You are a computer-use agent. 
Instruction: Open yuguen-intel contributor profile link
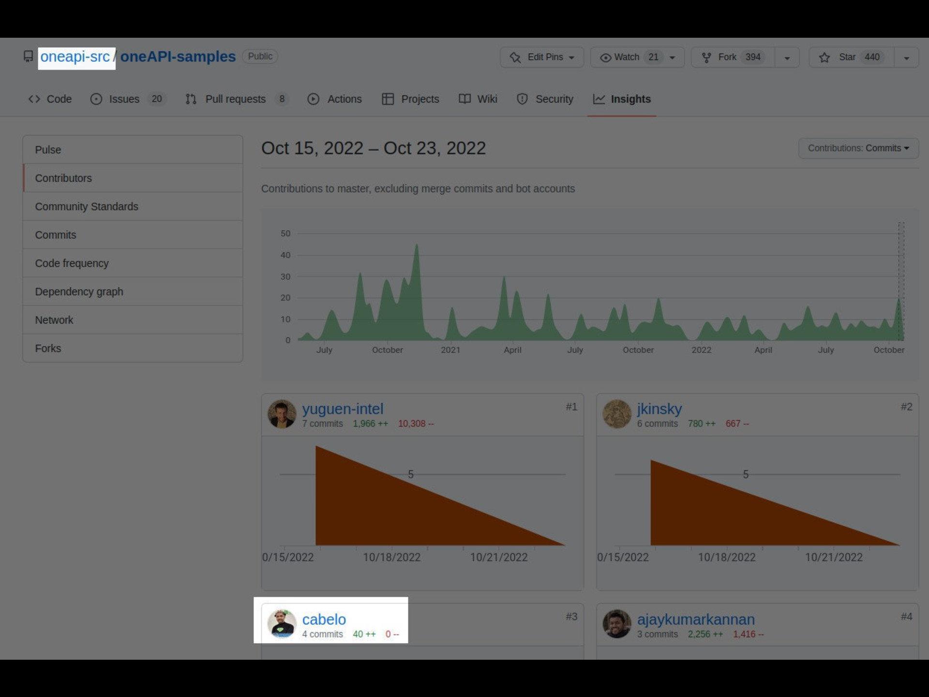pos(343,409)
